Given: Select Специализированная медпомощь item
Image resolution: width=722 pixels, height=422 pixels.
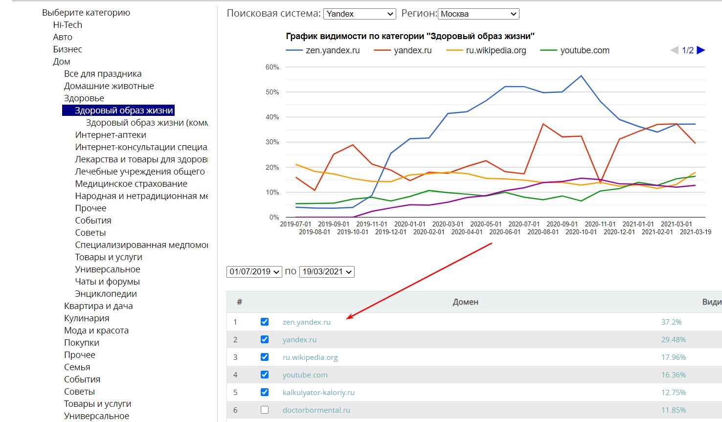Looking at the screenshot, I should (141, 244).
